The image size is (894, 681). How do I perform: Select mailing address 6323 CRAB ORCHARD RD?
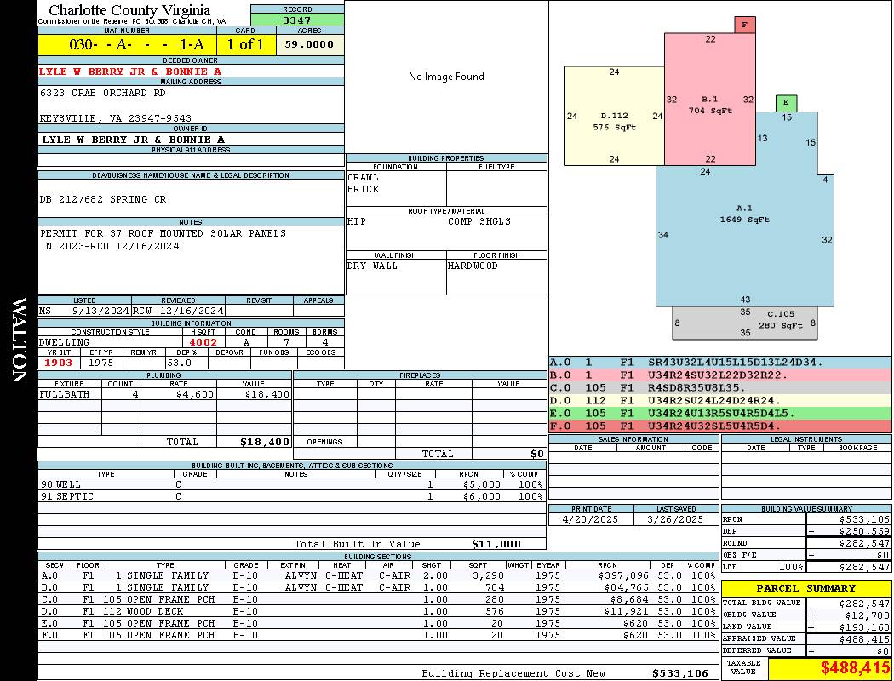103,93
